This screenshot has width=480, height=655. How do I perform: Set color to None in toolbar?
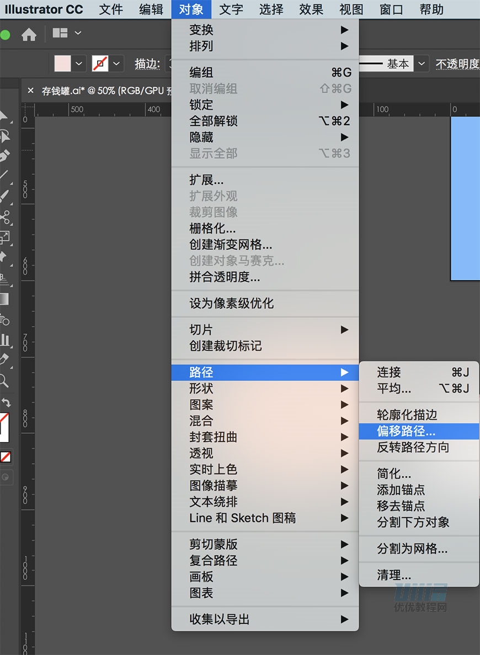coord(6,457)
